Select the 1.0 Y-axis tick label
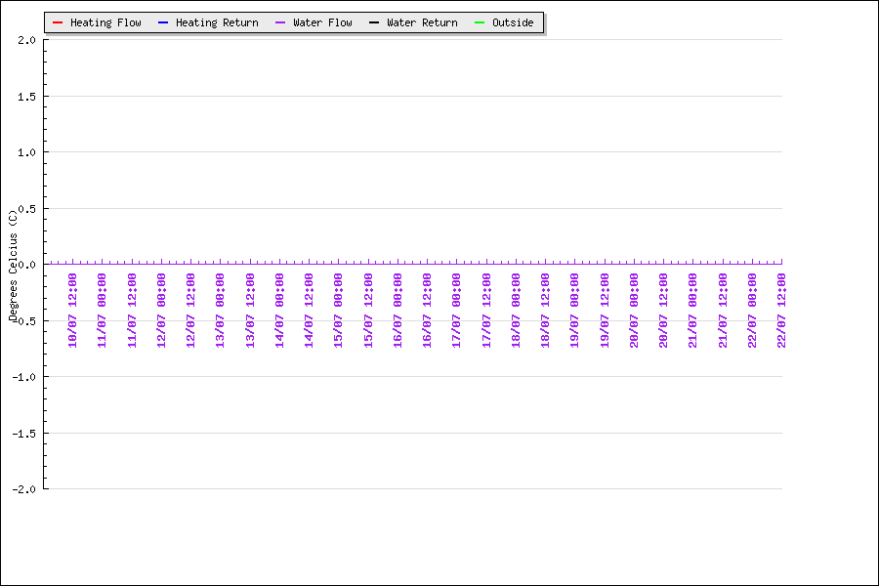Image resolution: width=879 pixels, height=586 pixels. click(26, 152)
